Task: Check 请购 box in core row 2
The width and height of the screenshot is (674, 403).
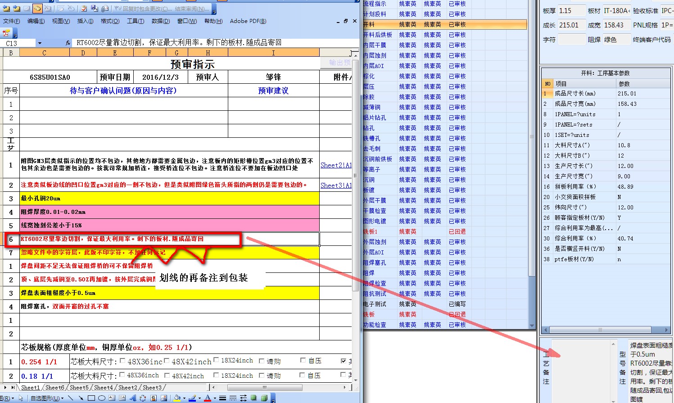Action: coord(262,375)
